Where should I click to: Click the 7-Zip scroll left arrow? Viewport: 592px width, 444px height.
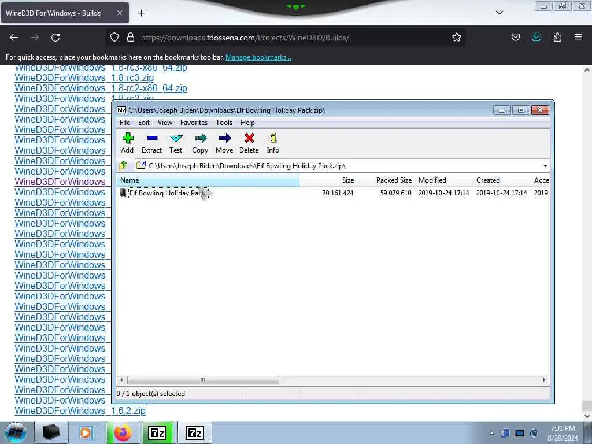(x=121, y=380)
